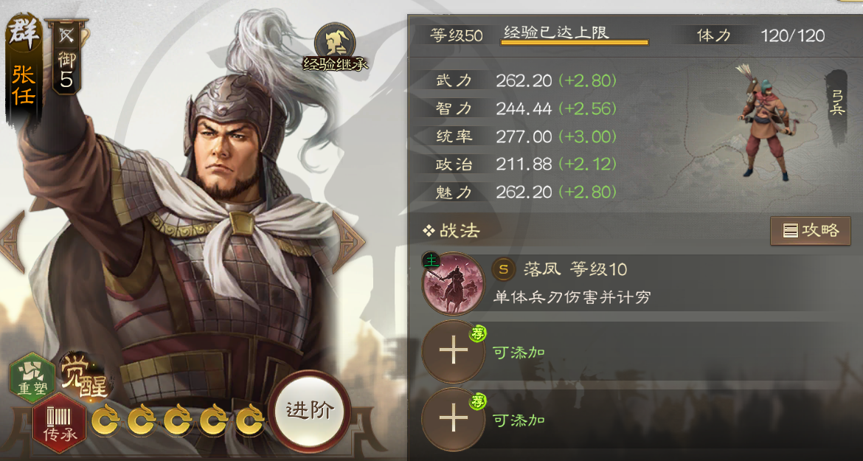Tap the fifth gold star beside 进阶
863x461 pixels.
[251, 420]
